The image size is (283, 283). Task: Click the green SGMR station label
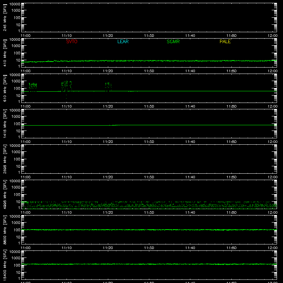[173, 41]
